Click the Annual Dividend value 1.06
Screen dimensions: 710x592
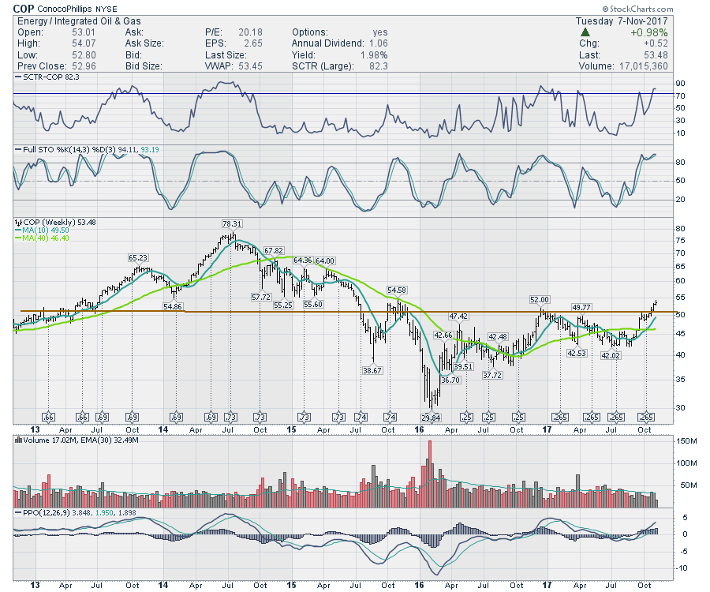coord(379,43)
